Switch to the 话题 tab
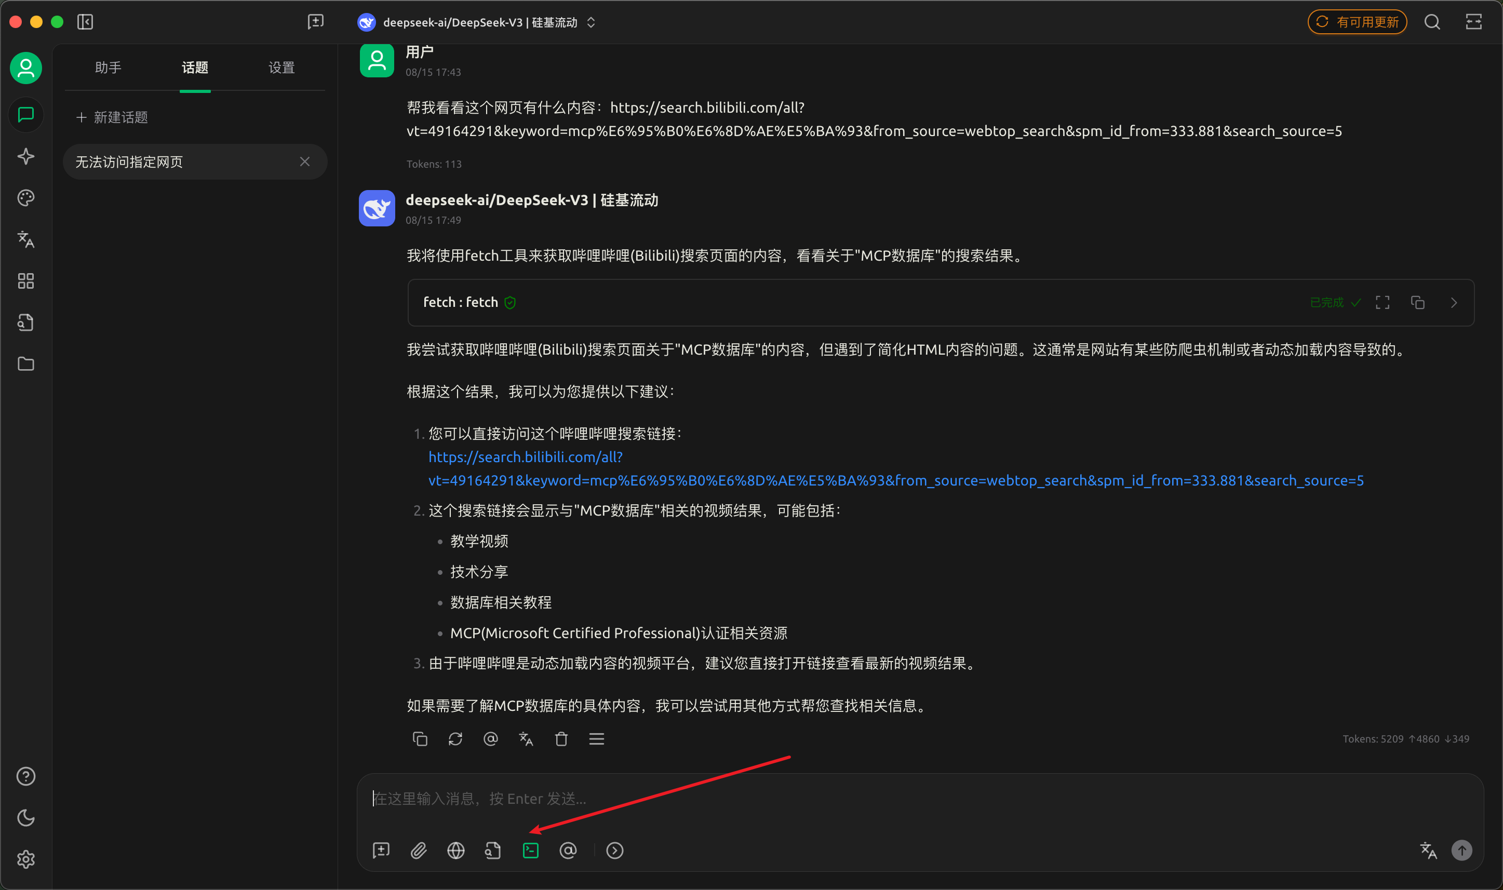Viewport: 1503px width, 890px height. pyautogui.click(x=195, y=67)
